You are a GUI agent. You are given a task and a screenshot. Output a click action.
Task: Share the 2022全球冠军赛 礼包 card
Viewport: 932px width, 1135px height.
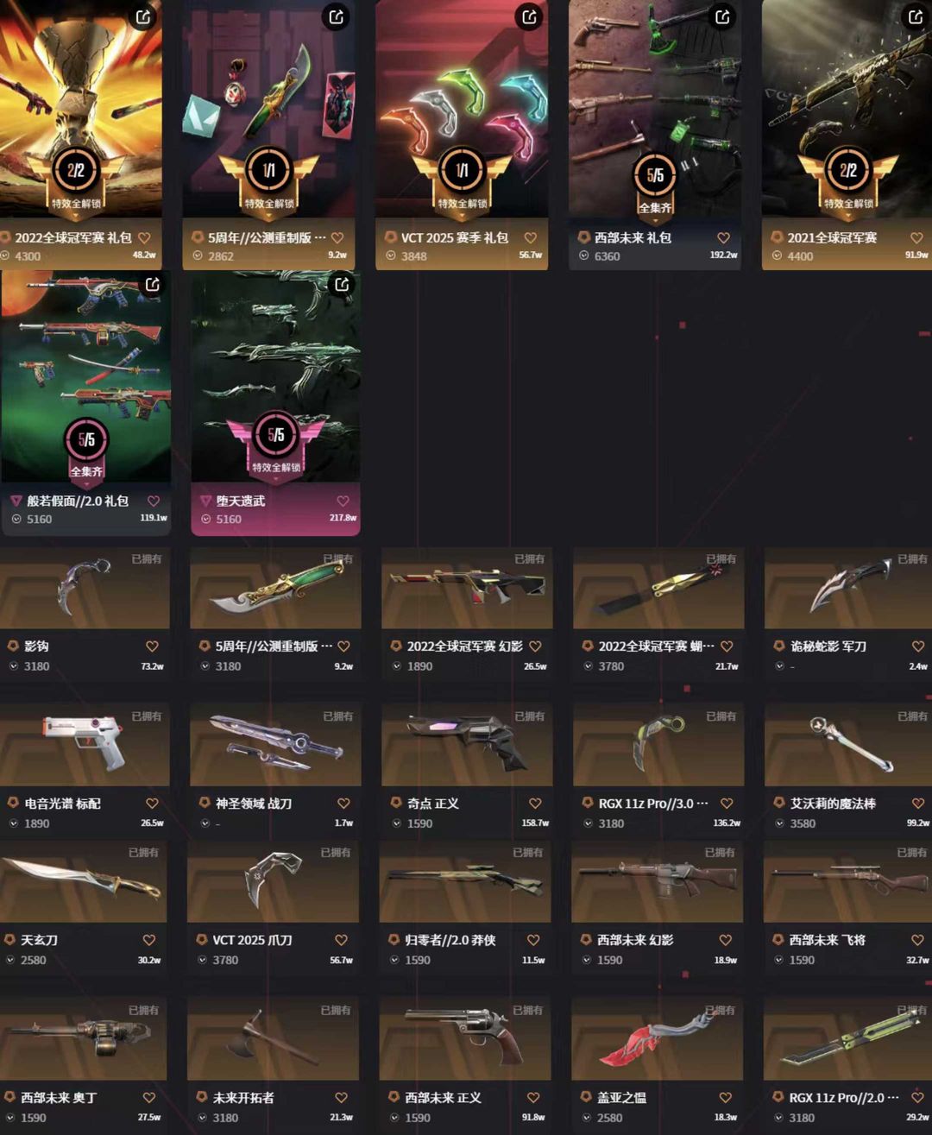(x=143, y=16)
